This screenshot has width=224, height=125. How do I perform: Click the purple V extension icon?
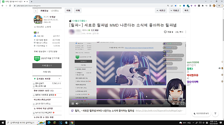(x=192, y=6)
